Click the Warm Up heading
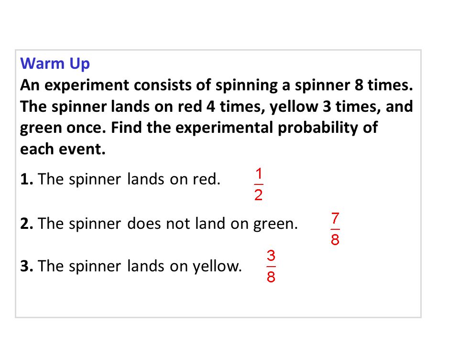The height and width of the screenshot is (344, 459). pos(55,64)
